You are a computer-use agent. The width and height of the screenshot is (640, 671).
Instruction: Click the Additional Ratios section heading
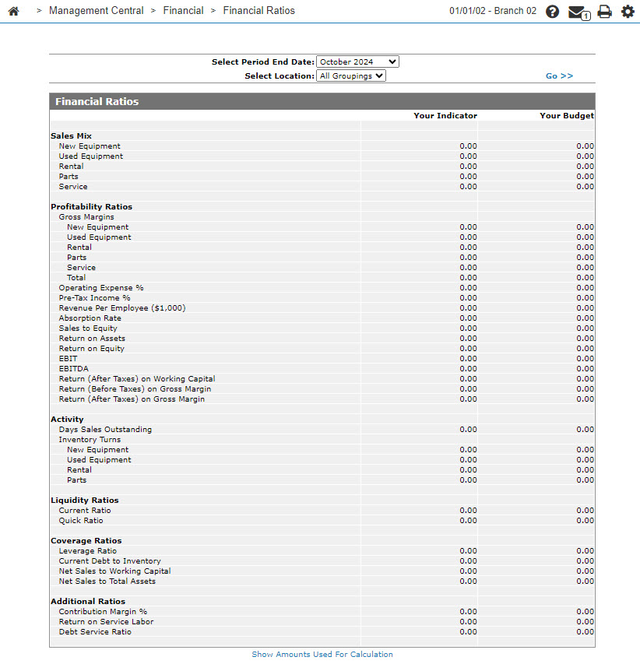coord(88,601)
